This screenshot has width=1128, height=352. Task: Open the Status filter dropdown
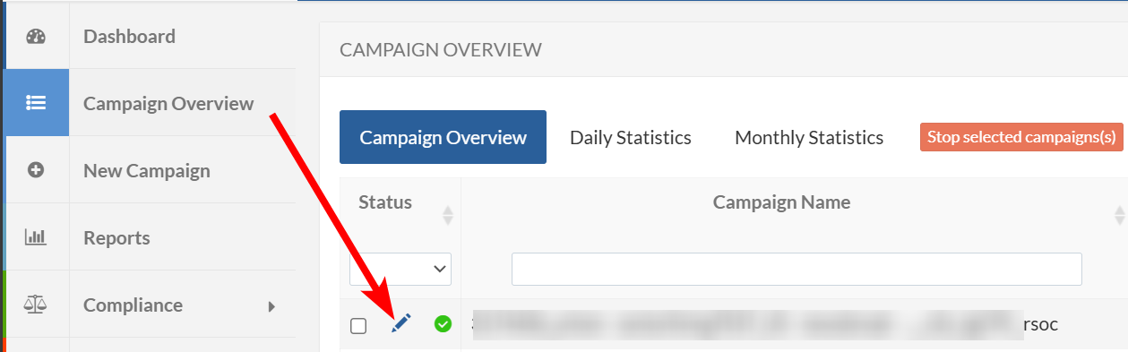click(x=400, y=269)
